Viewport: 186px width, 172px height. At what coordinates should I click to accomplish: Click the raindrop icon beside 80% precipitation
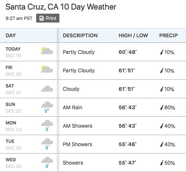(x=162, y=107)
